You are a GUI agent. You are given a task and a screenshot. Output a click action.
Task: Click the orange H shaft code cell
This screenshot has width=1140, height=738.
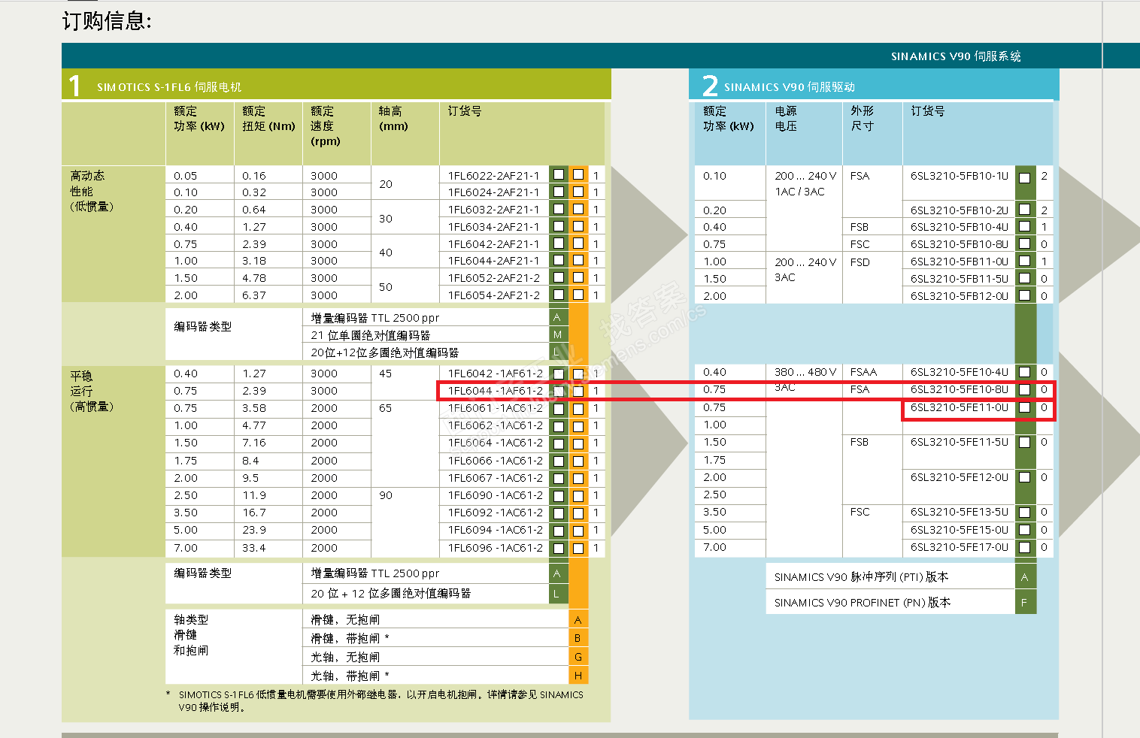pos(578,676)
